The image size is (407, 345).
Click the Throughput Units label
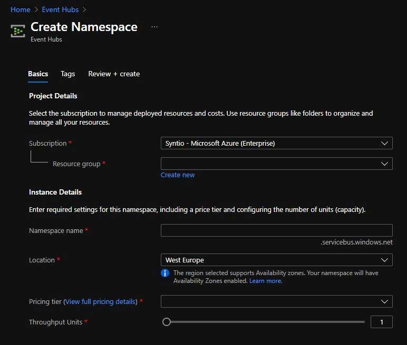coord(55,322)
